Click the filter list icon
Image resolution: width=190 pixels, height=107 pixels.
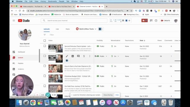45,35
